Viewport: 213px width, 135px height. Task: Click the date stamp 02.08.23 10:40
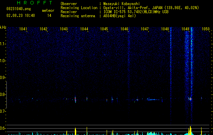[x=21, y=16]
